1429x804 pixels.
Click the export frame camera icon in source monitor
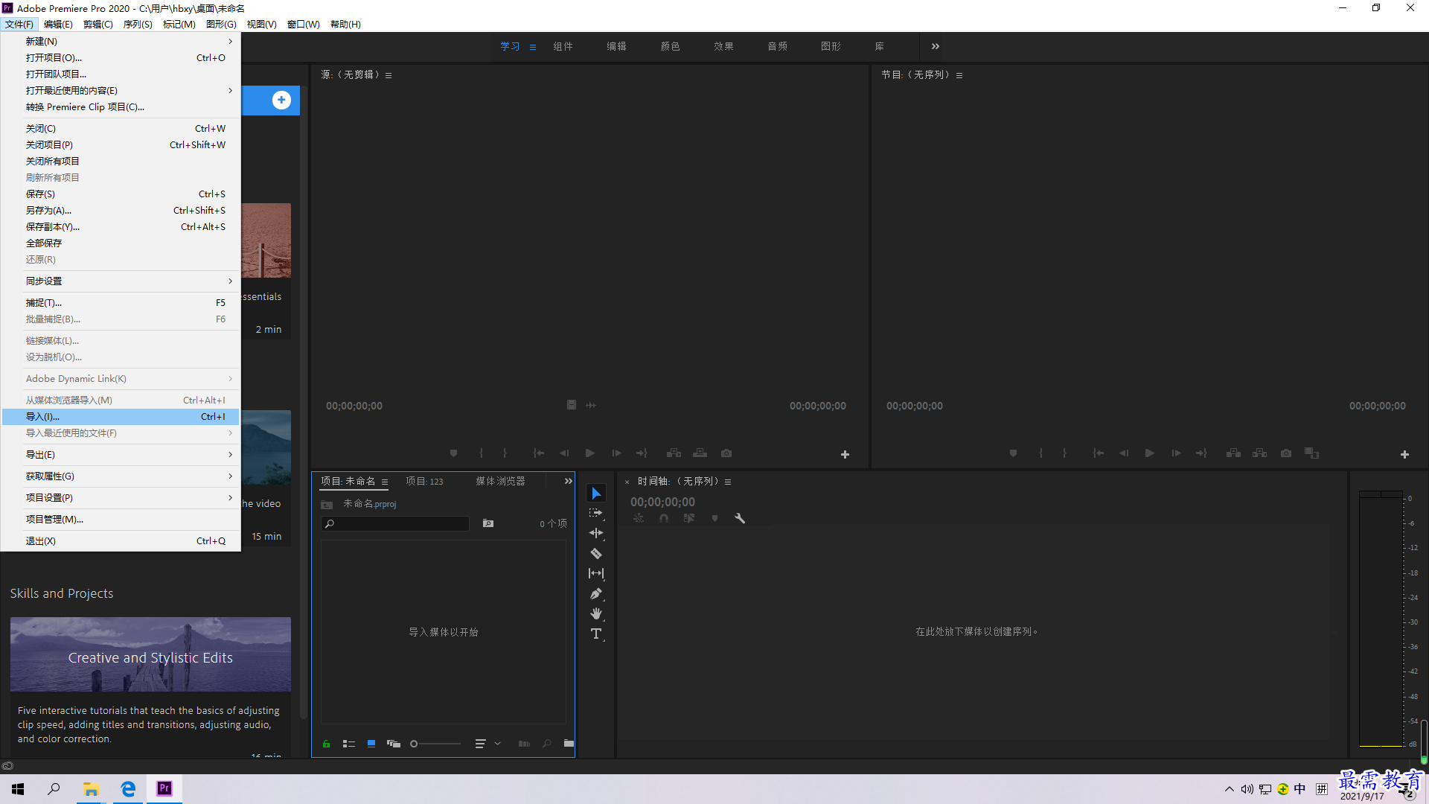click(x=726, y=453)
